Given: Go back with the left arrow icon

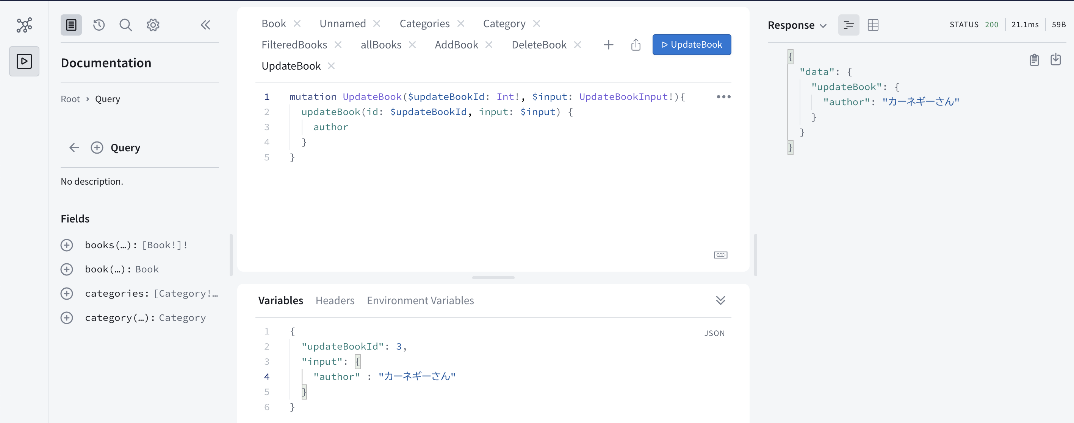Looking at the screenshot, I should [74, 148].
